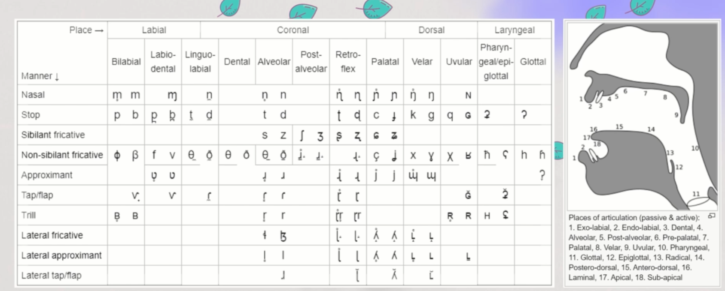Click the Laryngeal place group header
725x291 pixels.
(x=514, y=30)
